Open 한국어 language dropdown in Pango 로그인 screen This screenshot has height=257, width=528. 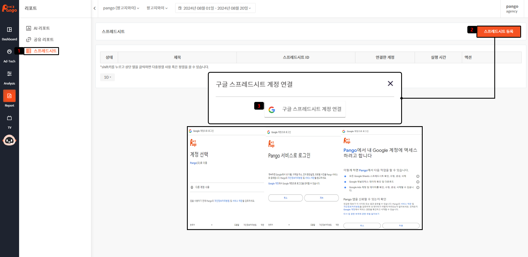[x=279, y=225]
